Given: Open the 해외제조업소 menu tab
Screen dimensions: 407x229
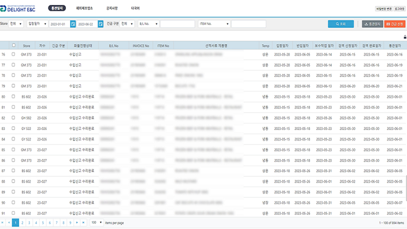Looking at the screenshot, I should point(84,8).
